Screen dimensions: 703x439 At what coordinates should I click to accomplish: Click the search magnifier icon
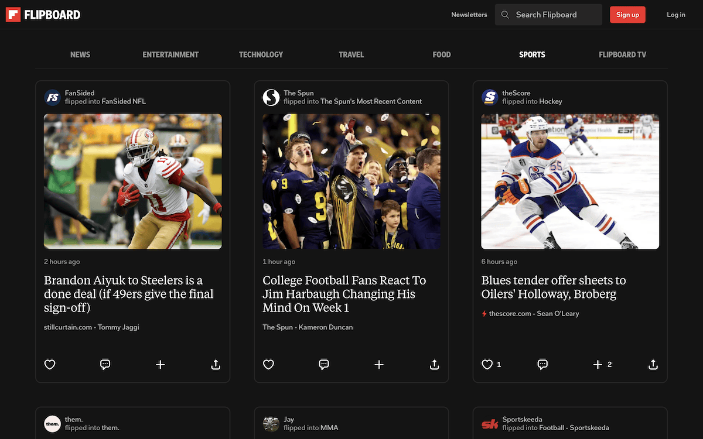tap(505, 15)
